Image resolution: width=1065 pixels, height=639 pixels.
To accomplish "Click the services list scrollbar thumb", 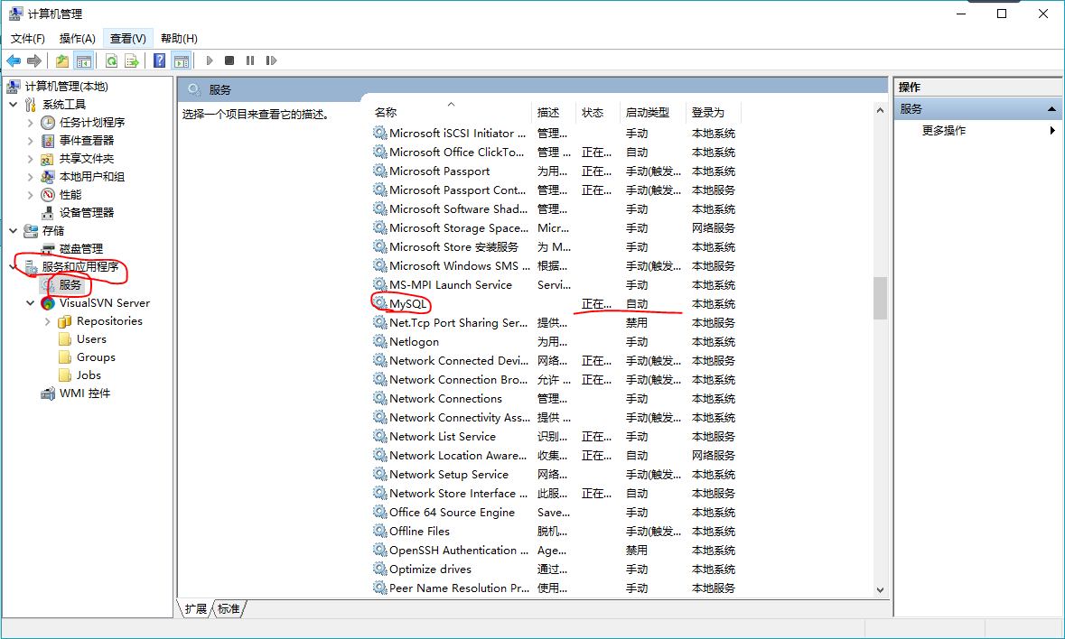I will click(880, 298).
